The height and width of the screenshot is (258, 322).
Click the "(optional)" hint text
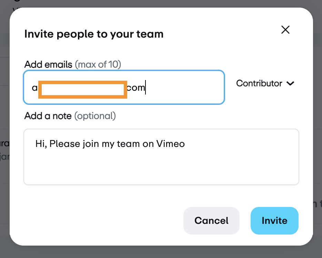click(95, 116)
